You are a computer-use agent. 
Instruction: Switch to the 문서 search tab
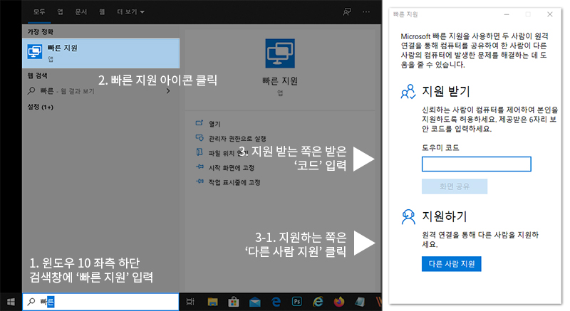coord(81,12)
